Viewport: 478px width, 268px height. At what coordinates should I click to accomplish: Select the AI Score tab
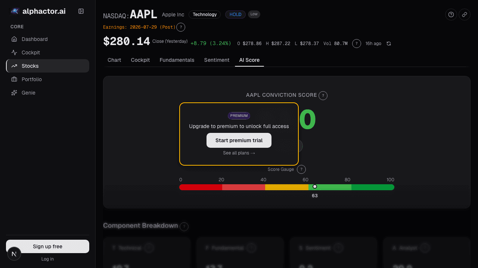[249, 60]
